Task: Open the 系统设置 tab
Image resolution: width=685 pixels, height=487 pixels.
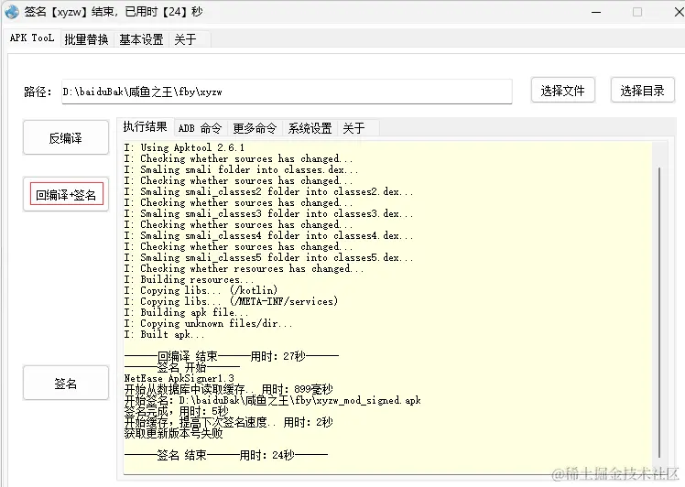Action: [x=310, y=128]
